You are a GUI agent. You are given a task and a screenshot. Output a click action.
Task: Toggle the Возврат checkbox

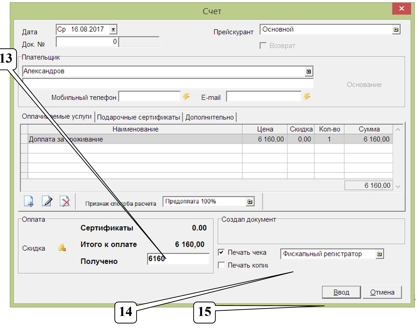pos(263,46)
